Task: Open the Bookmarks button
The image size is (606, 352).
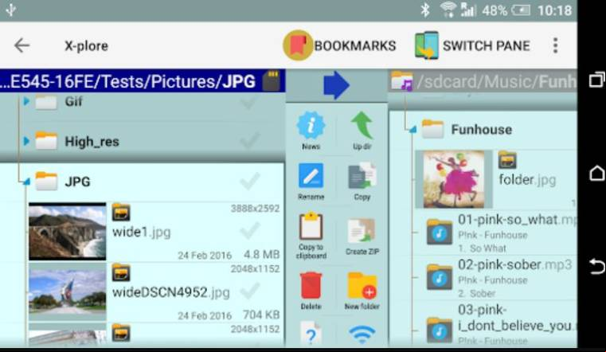Action: click(x=340, y=45)
